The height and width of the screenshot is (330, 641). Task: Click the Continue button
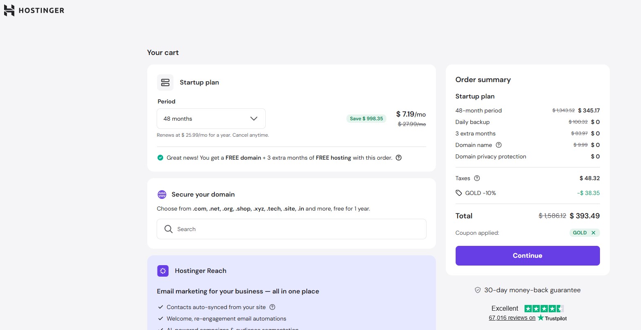click(x=527, y=256)
